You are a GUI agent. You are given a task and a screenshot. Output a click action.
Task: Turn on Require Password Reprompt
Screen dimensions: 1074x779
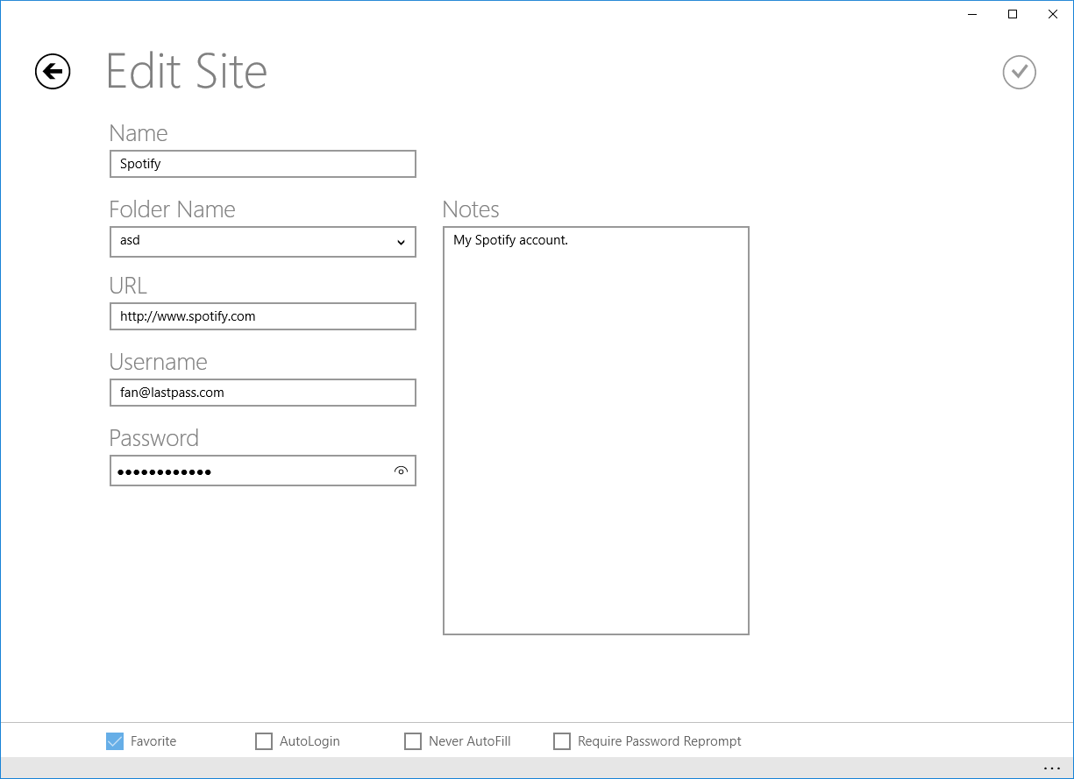point(561,740)
